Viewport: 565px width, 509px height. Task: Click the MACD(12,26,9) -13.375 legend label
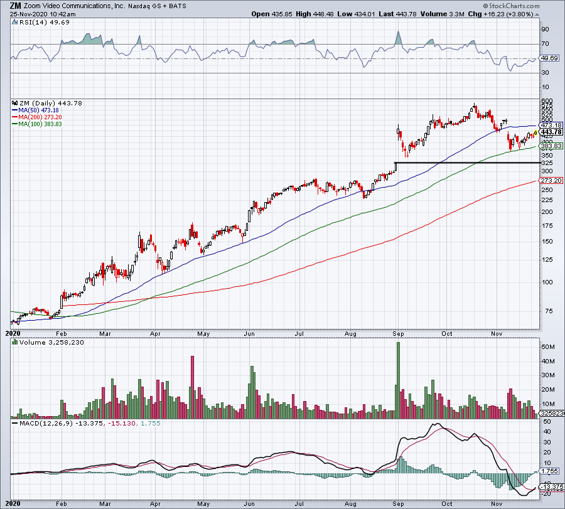pyautogui.click(x=61, y=423)
